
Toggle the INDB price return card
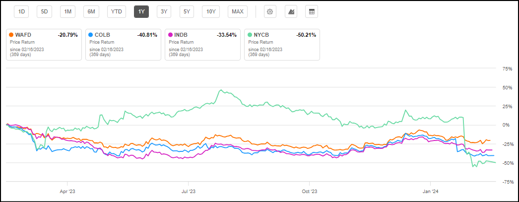[202, 45]
